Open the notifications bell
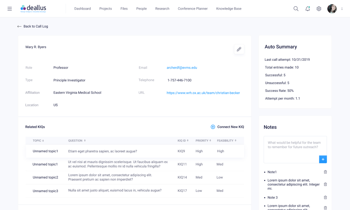 (307, 9)
